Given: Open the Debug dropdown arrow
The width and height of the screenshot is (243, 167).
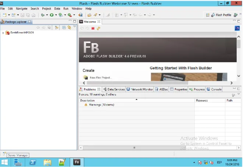Looking at the screenshot, I should click(47, 15).
